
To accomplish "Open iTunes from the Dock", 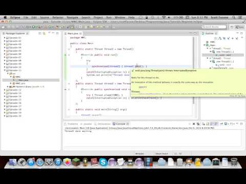I will [x=58, y=162].
